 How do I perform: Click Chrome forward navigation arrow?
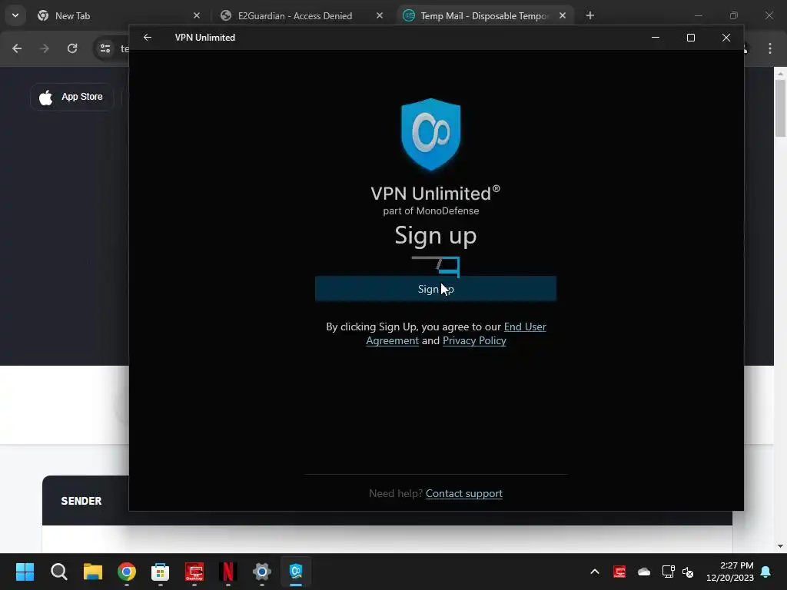45,48
